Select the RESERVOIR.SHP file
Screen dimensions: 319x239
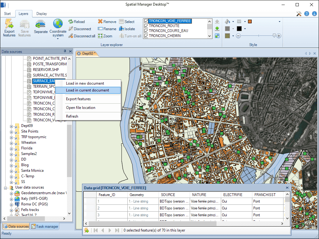click(x=46, y=70)
